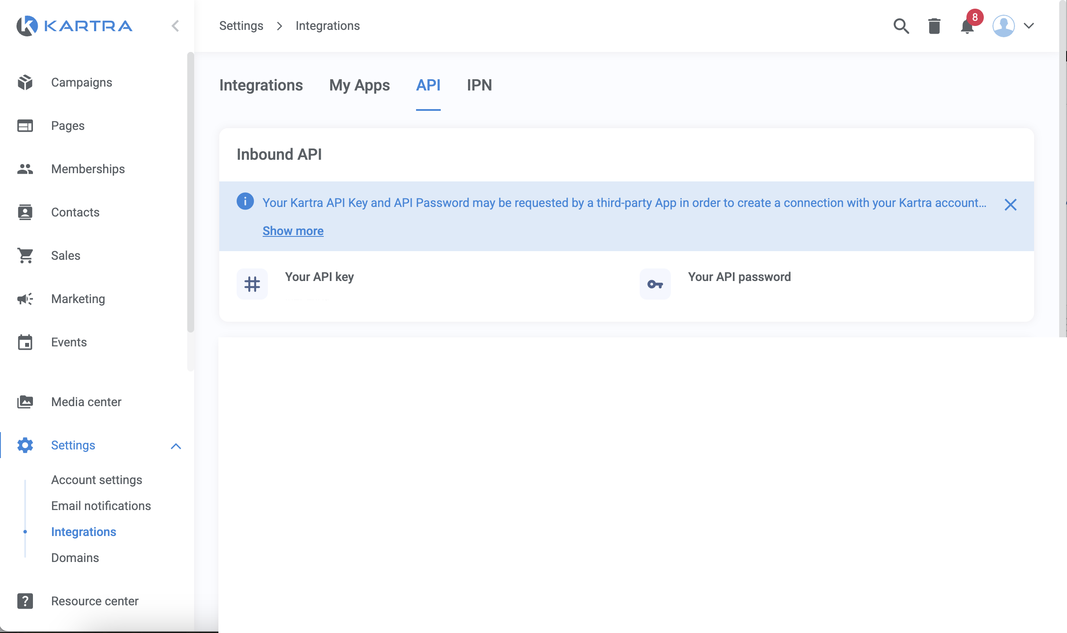
Task: Click the API key hash icon
Action: point(252,284)
